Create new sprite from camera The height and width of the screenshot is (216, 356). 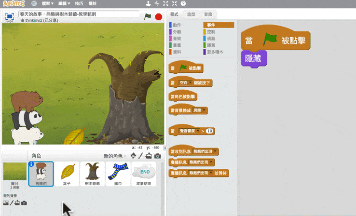point(158,156)
